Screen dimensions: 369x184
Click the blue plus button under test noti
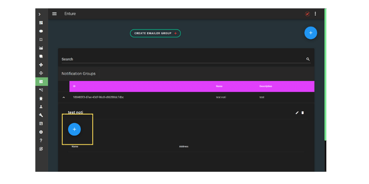coord(74,129)
